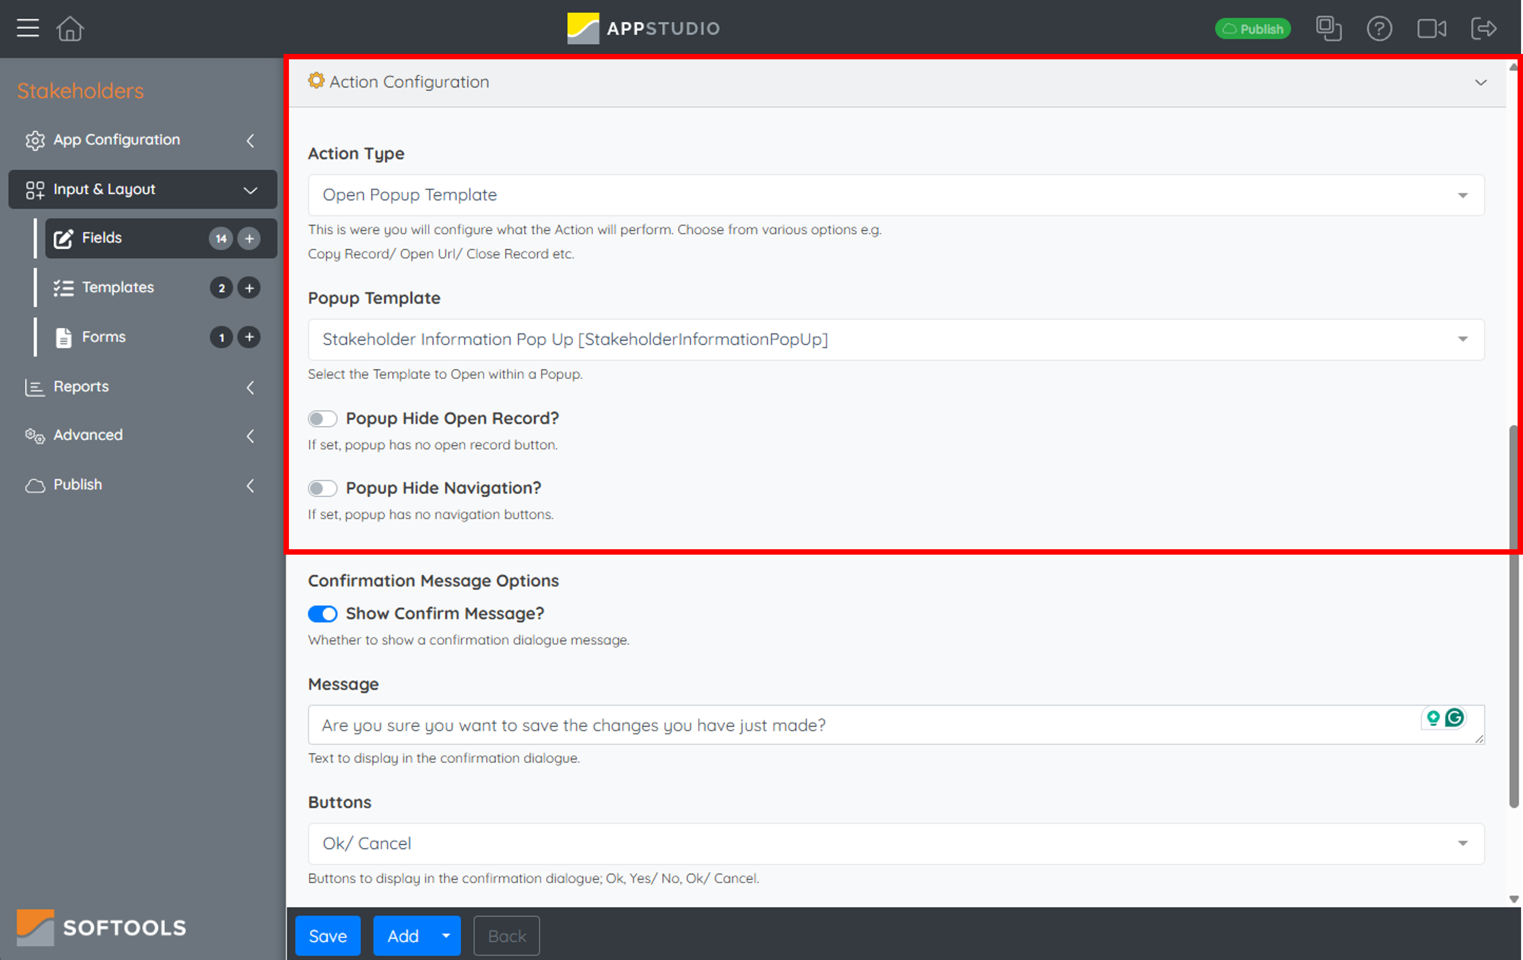Click the Fields count badge 14
This screenshot has height=960, width=1523.
pos(221,239)
